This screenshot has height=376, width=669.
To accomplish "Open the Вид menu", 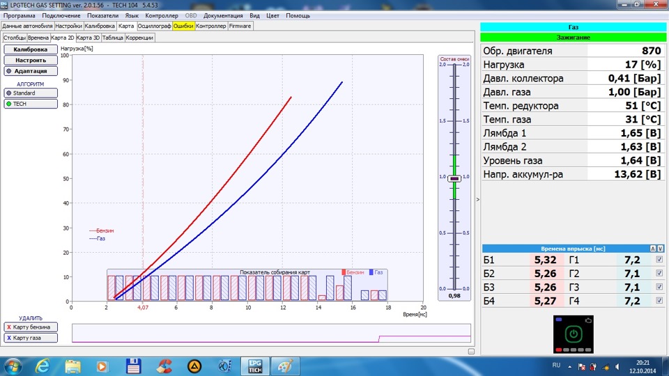I will [255, 15].
